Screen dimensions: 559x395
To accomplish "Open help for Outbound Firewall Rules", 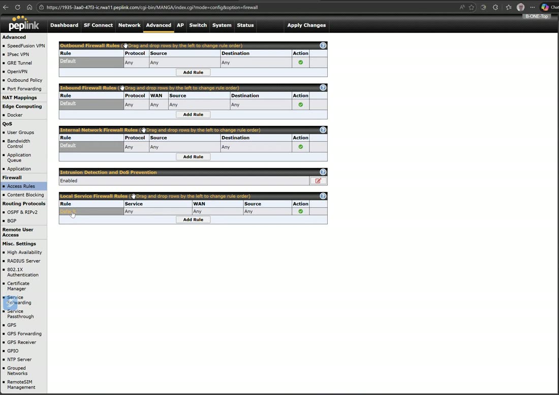I will [323, 46].
